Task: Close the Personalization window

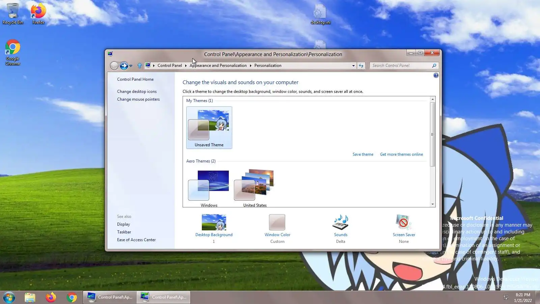Action: pos(432,53)
